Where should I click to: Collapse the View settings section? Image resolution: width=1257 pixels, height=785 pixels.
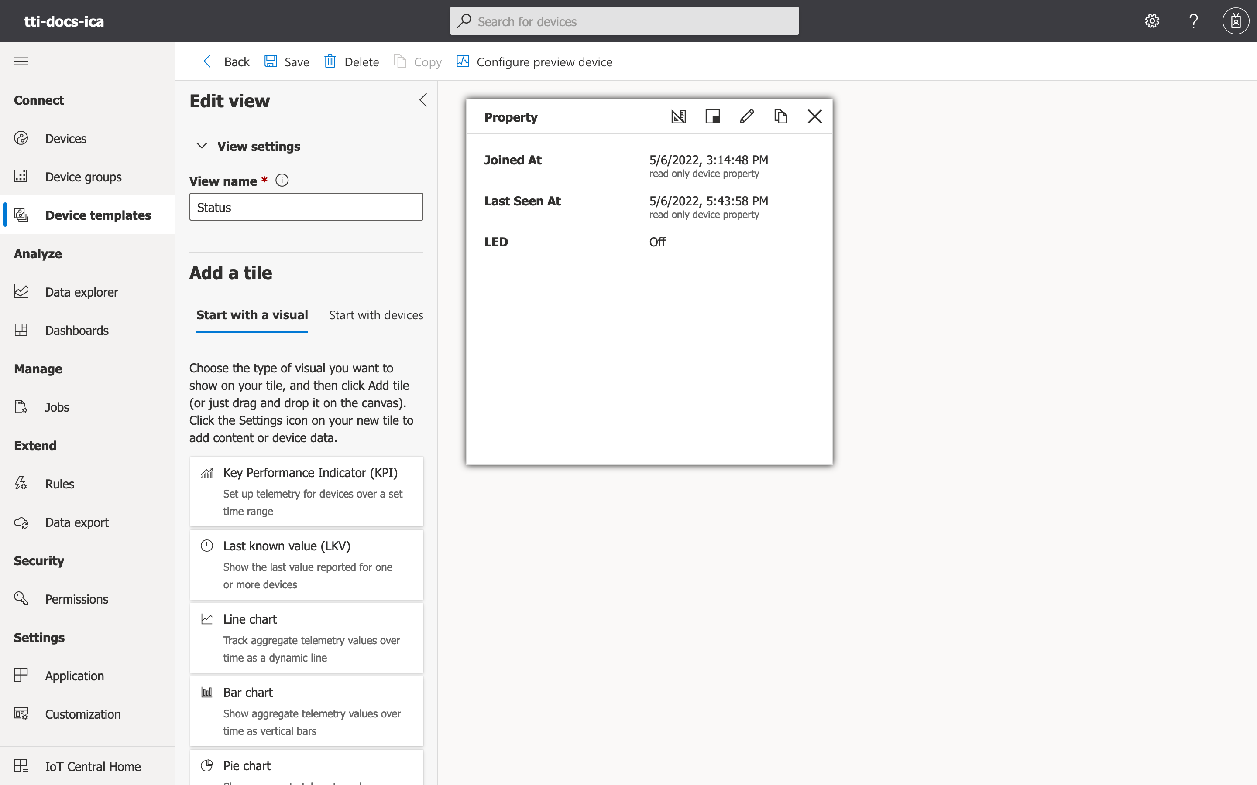pos(202,146)
